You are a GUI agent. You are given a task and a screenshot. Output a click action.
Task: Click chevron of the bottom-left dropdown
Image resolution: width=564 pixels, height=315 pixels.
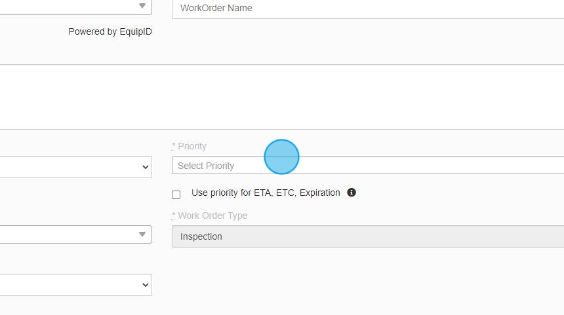(x=146, y=286)
